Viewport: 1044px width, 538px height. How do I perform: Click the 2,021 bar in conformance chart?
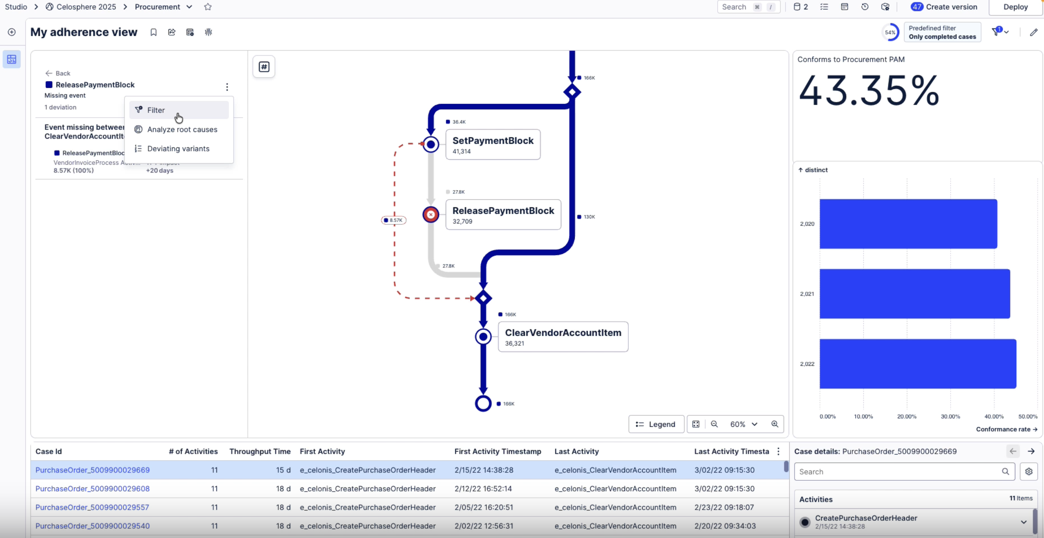pos(914,294)
